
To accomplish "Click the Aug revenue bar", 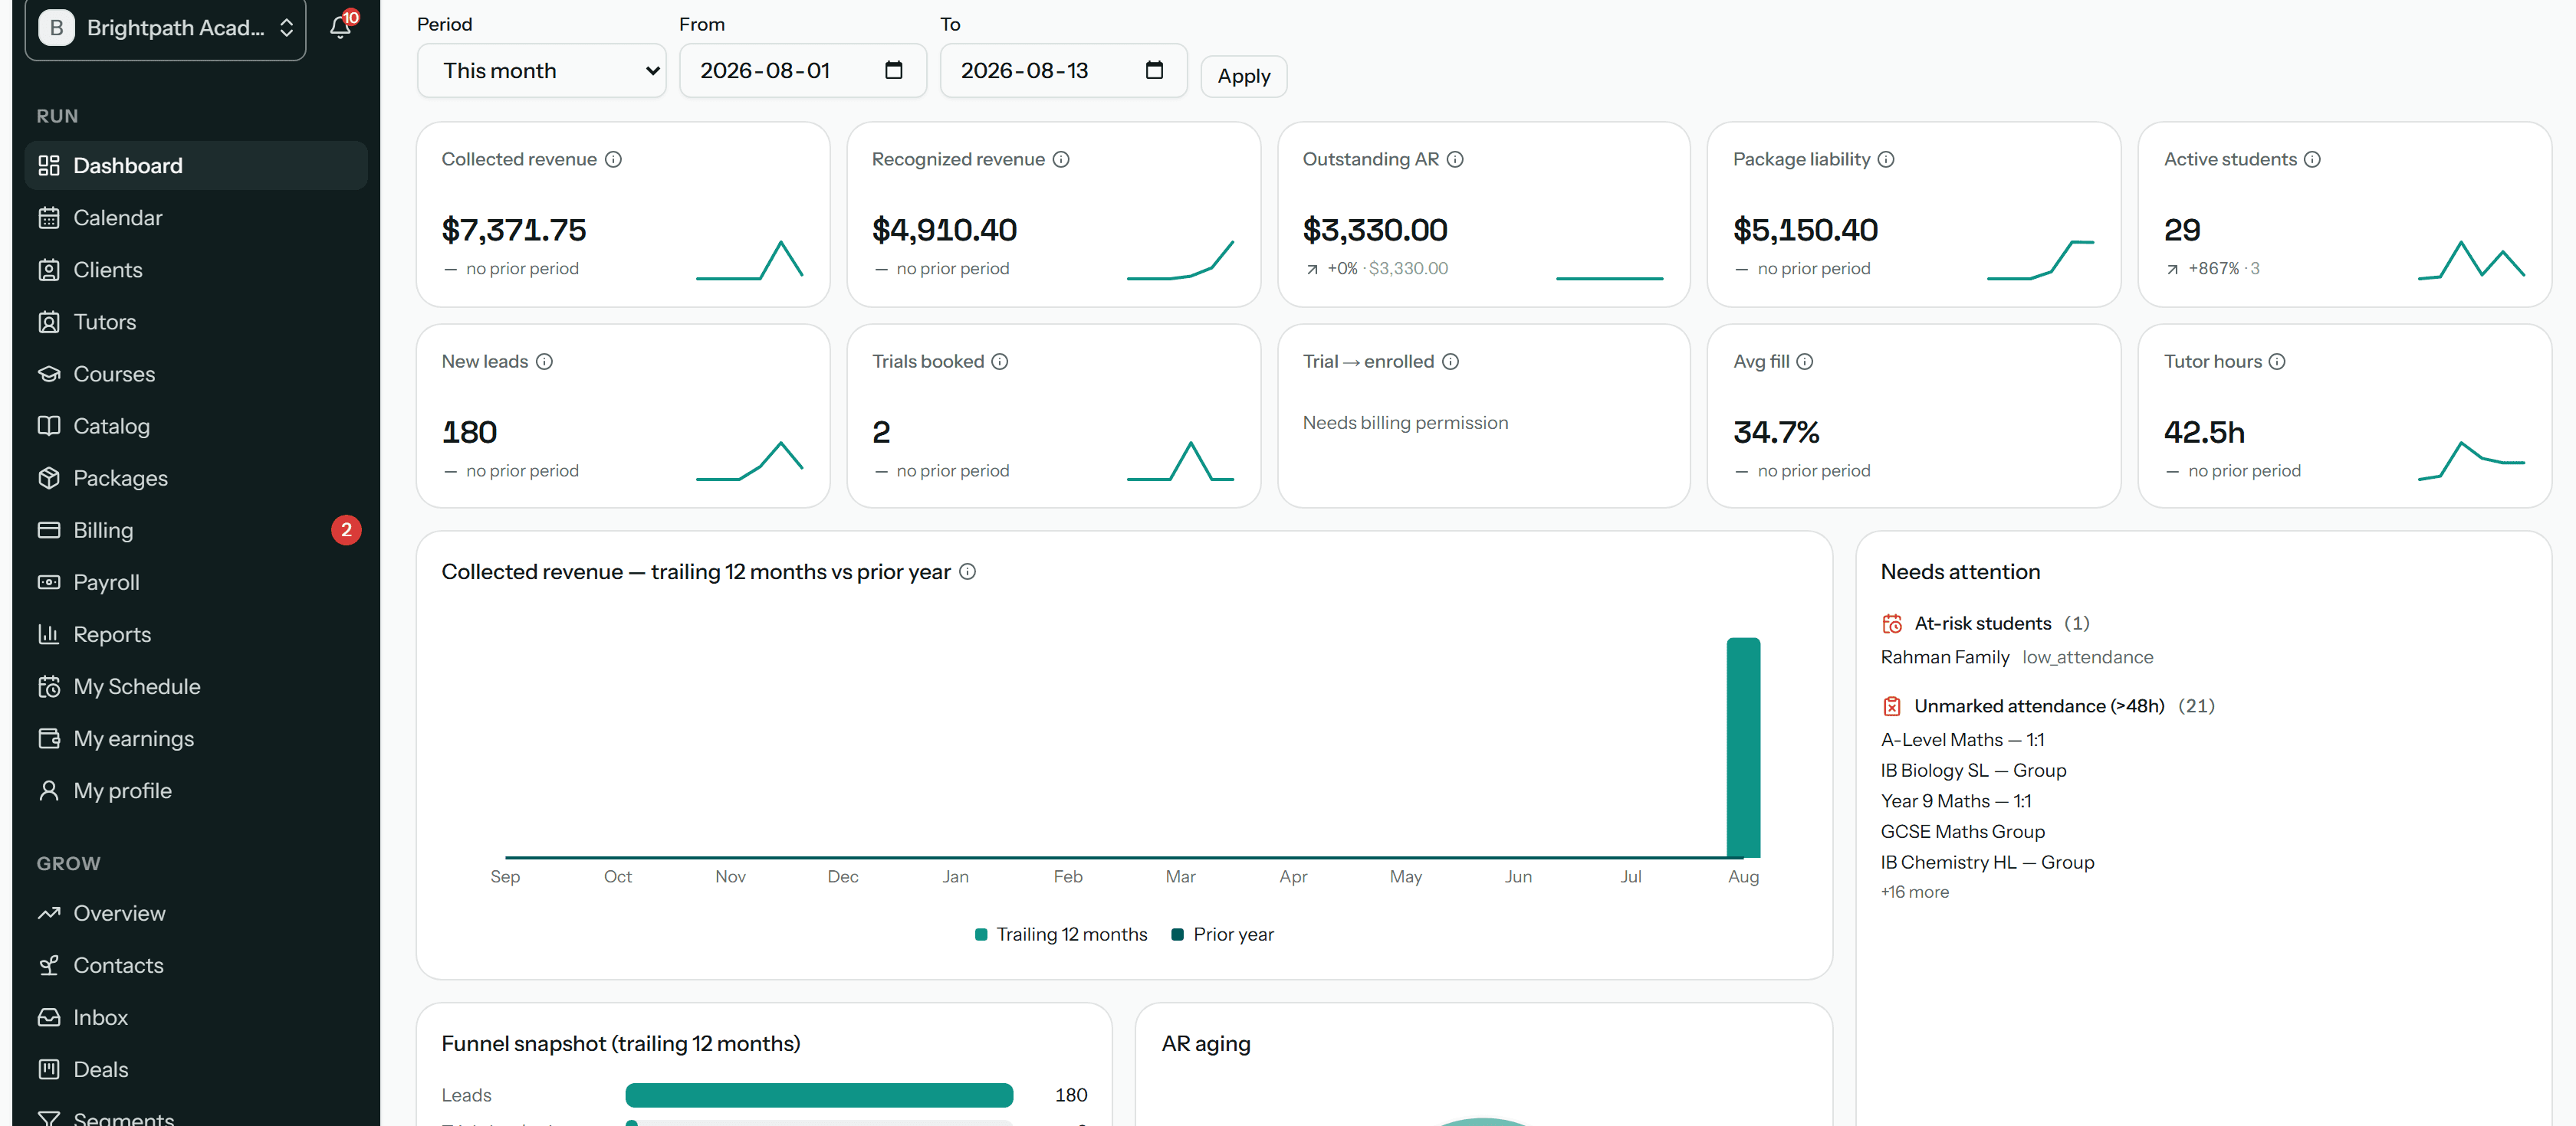I will tap(1743, 748).
